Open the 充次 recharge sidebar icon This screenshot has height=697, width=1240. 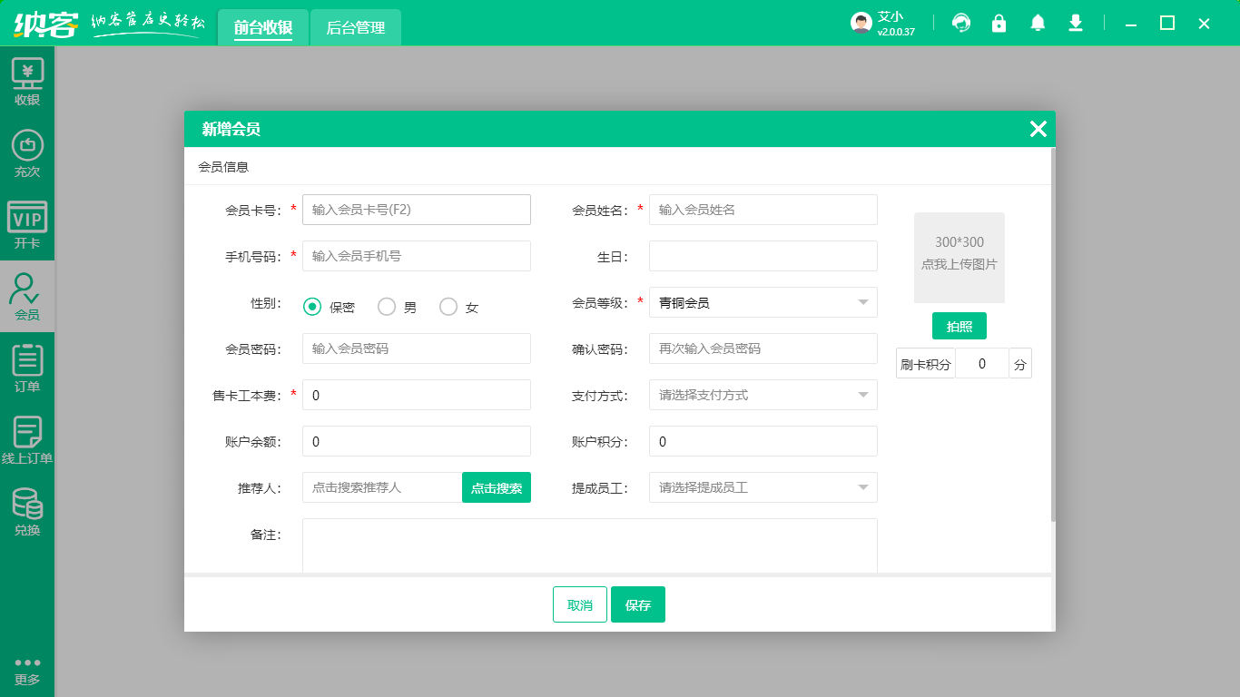point(27,153)
